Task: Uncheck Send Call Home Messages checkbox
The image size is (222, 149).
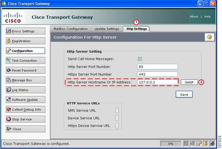Action: tap(140, 59)
